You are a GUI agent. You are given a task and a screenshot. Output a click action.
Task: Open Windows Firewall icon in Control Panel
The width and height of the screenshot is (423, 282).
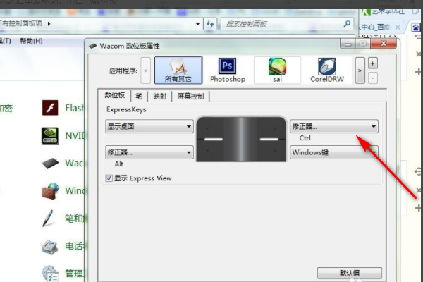50,191
